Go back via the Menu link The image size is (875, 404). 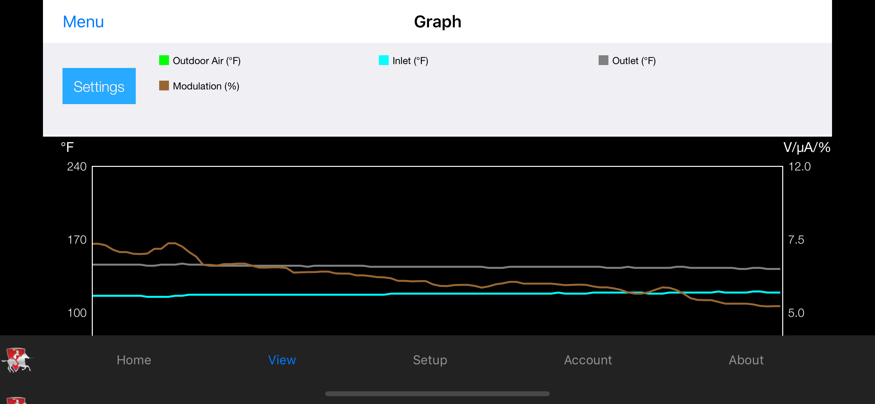(x=83, y=22)
